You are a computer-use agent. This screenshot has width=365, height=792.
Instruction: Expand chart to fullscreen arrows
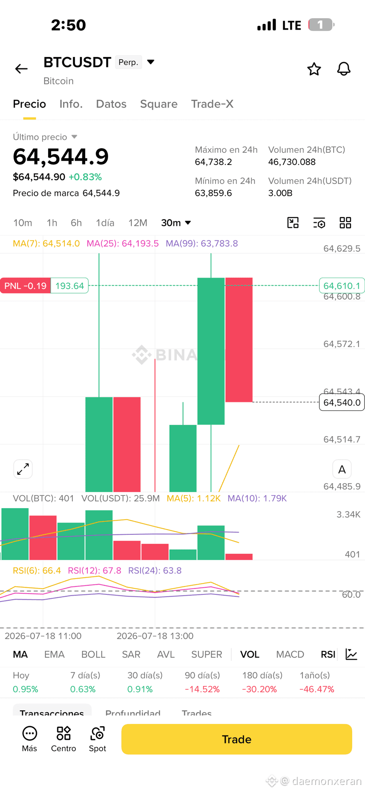pyautogui.click(x=23, y=469)
